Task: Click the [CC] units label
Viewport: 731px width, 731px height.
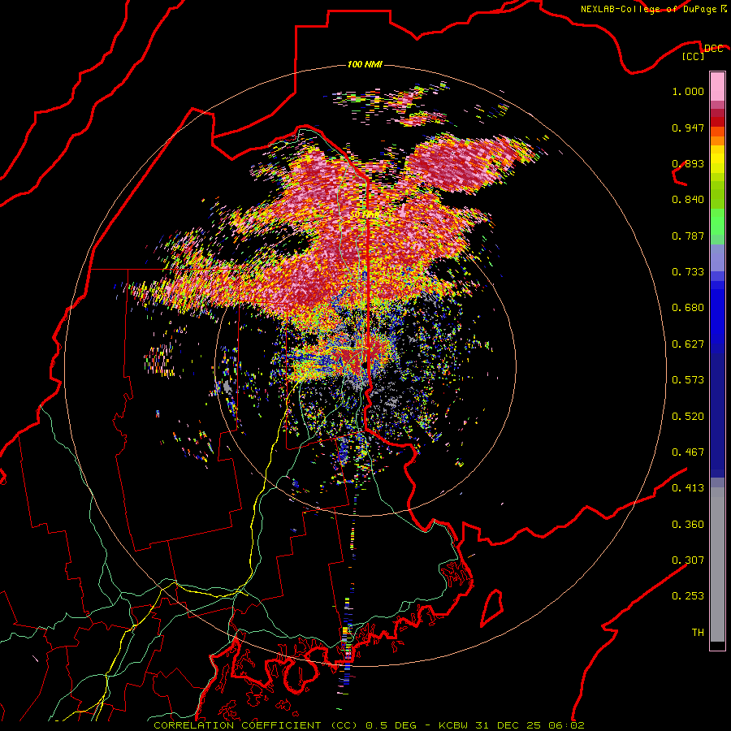Action: (694, 56)
